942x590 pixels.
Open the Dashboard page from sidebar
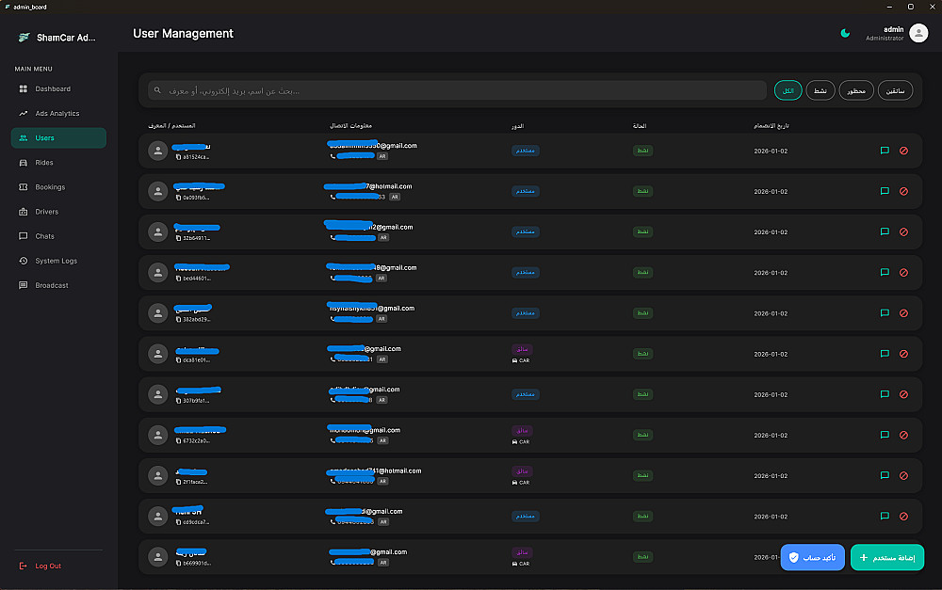pos(53,89)
